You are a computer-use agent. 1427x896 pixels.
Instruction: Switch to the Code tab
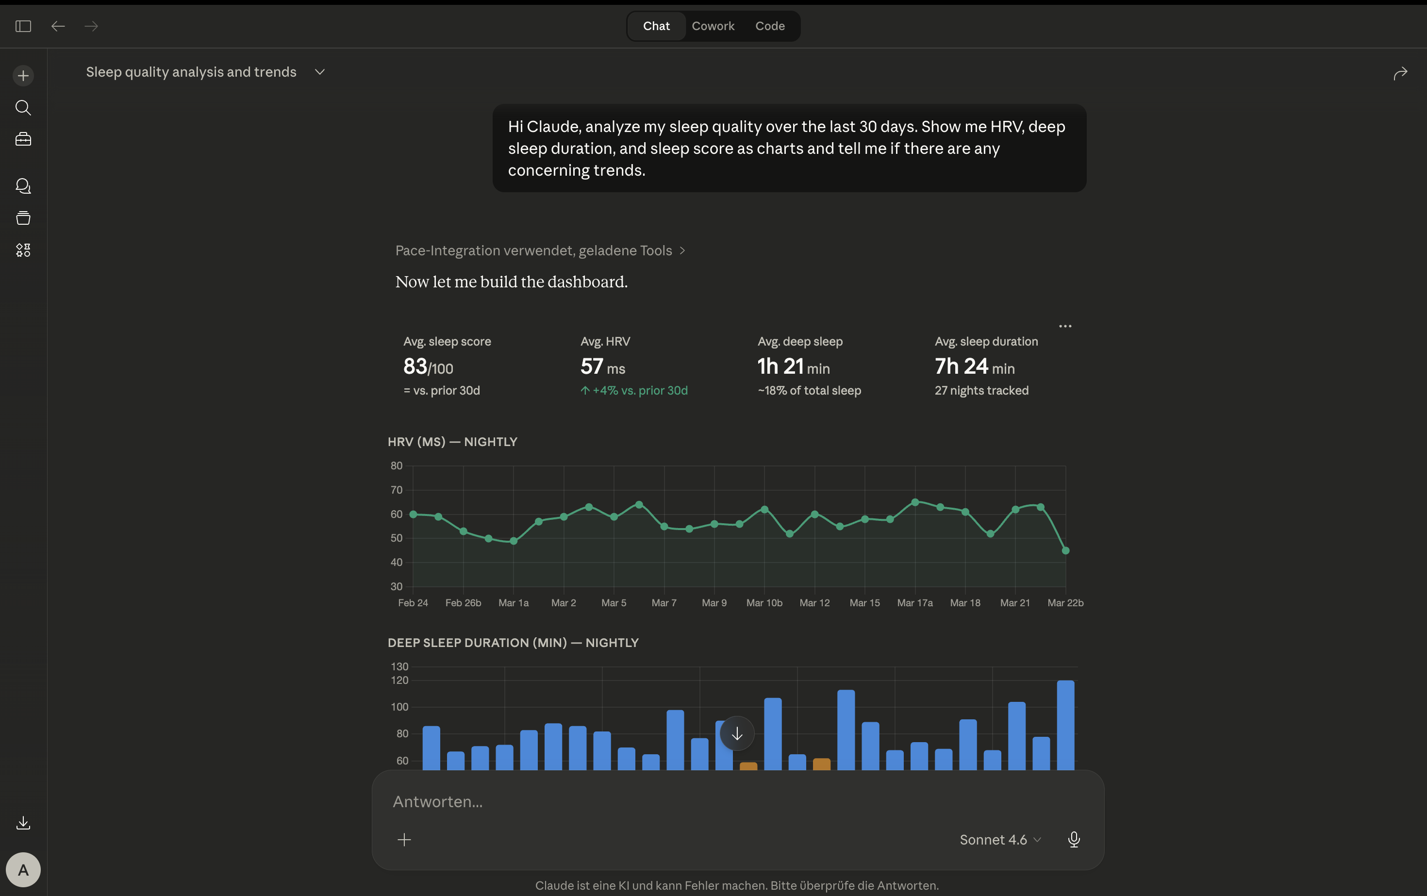(770, 26)
